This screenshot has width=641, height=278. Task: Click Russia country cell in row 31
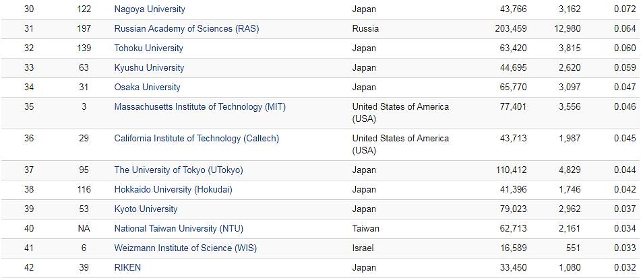point(365,29)
